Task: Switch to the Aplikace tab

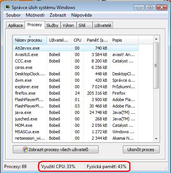Action: 16,25
